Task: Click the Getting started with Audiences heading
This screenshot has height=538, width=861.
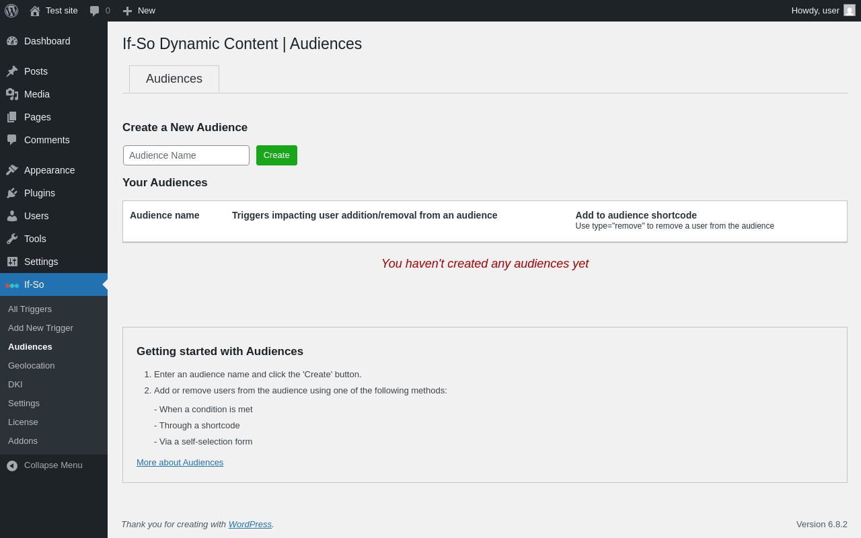Action: pos(220,352)
